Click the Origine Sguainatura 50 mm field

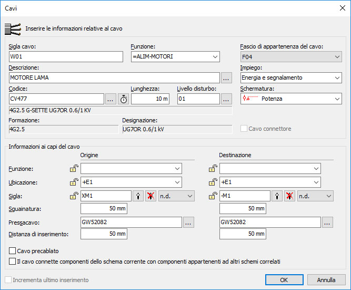[104, 209]
